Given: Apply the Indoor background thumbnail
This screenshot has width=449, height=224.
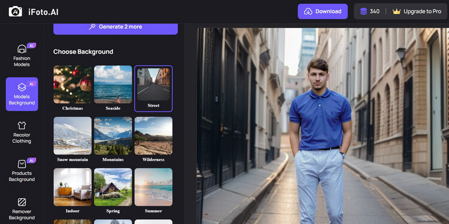Looking at the screenshot, I should [x=72, y=187].
